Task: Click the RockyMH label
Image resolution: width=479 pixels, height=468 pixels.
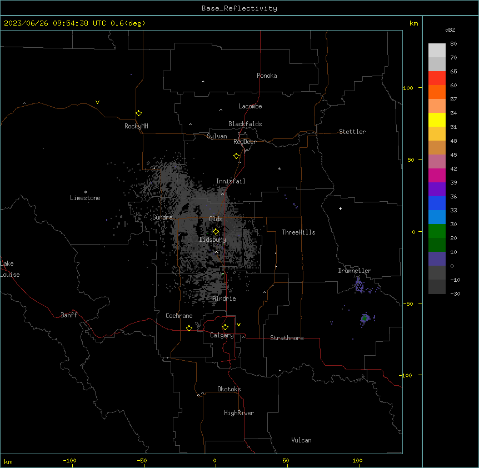Action: (x=136, y=126)
